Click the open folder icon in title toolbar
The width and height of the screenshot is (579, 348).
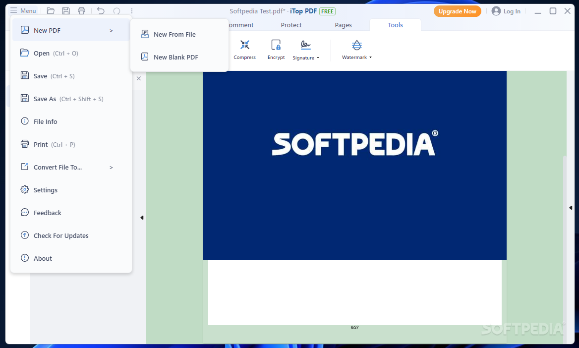point(51,11)
